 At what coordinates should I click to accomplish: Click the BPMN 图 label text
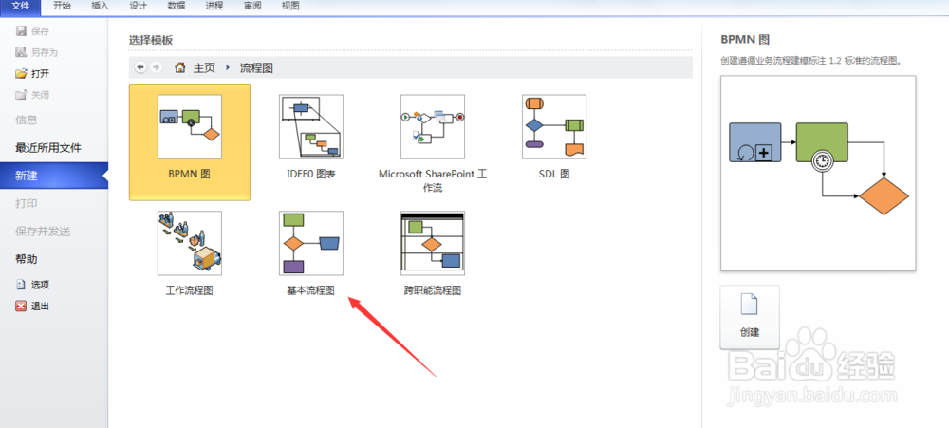(x=190, y=175)
